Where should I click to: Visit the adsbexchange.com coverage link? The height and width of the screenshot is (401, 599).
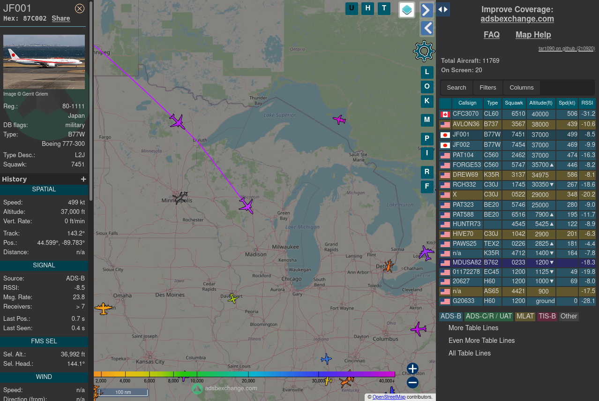point(517,19)
